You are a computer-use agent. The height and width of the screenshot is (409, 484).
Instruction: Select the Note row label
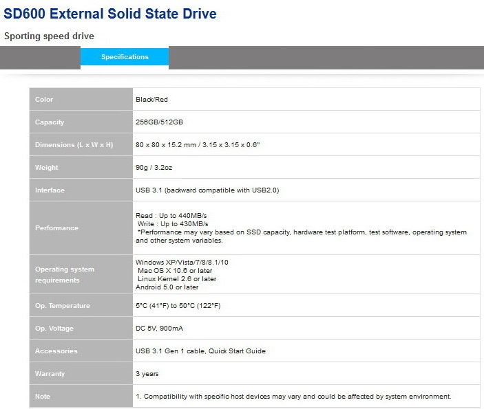(43, 397)
